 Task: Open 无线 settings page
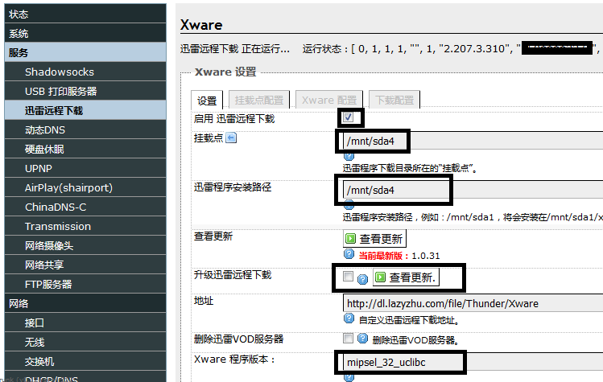85,342
